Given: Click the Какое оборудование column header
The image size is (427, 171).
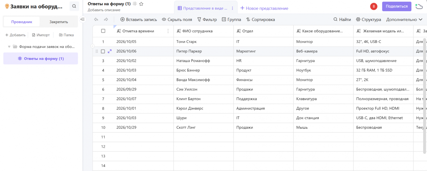Looking at the screenshot, I should [x=323, y=31].
